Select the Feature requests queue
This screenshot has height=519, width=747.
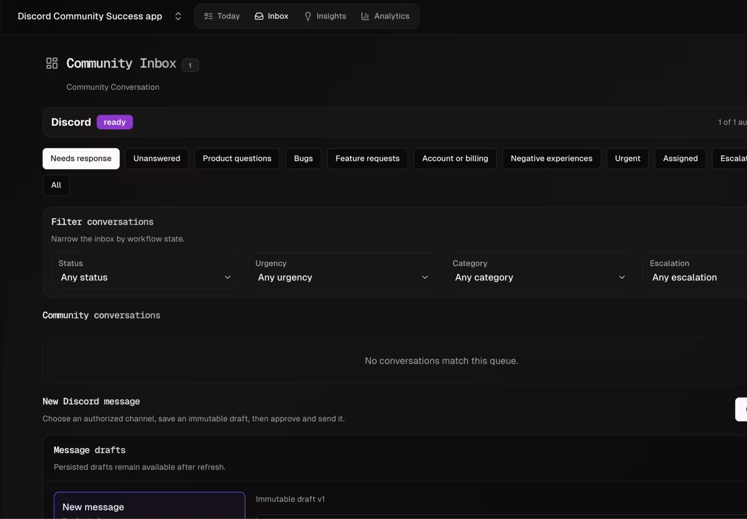(x=367, y=159)
